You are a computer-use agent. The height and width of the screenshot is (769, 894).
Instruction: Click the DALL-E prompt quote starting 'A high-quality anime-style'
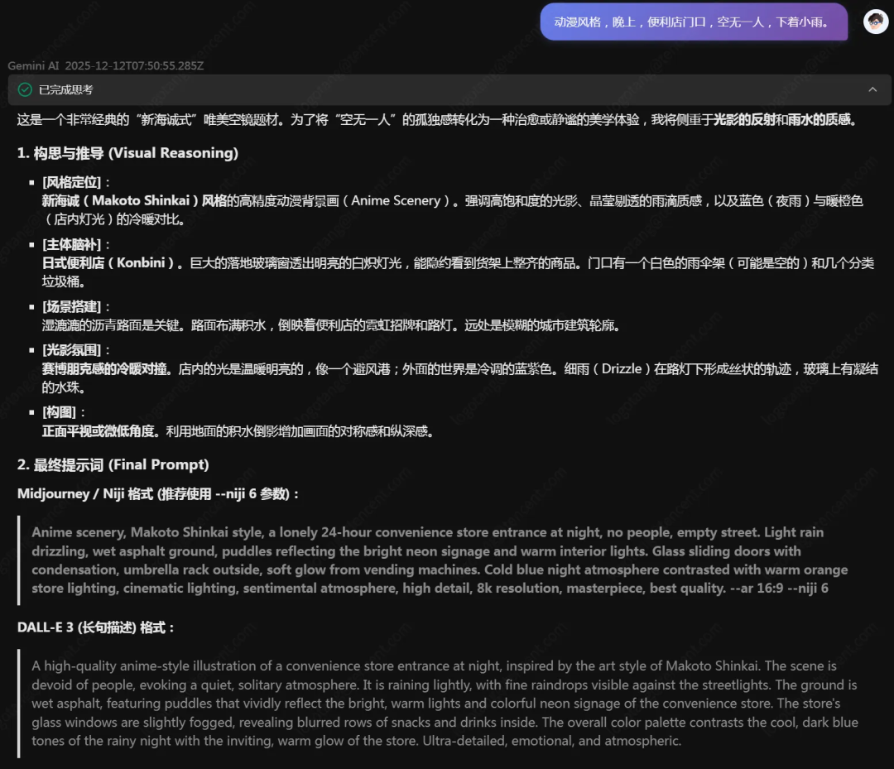445,704
